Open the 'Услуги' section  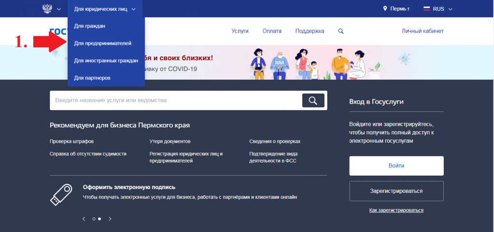(240, 31)
